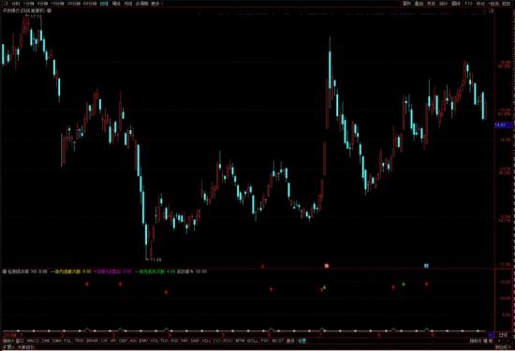Select the EMV indicator tab
The width and height of the screenshot is (515, 351).
pos(143,341)
